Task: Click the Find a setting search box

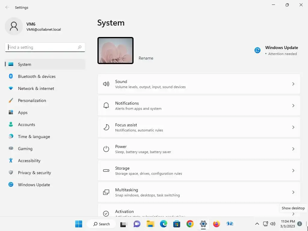Action: [x=45, y=47]
